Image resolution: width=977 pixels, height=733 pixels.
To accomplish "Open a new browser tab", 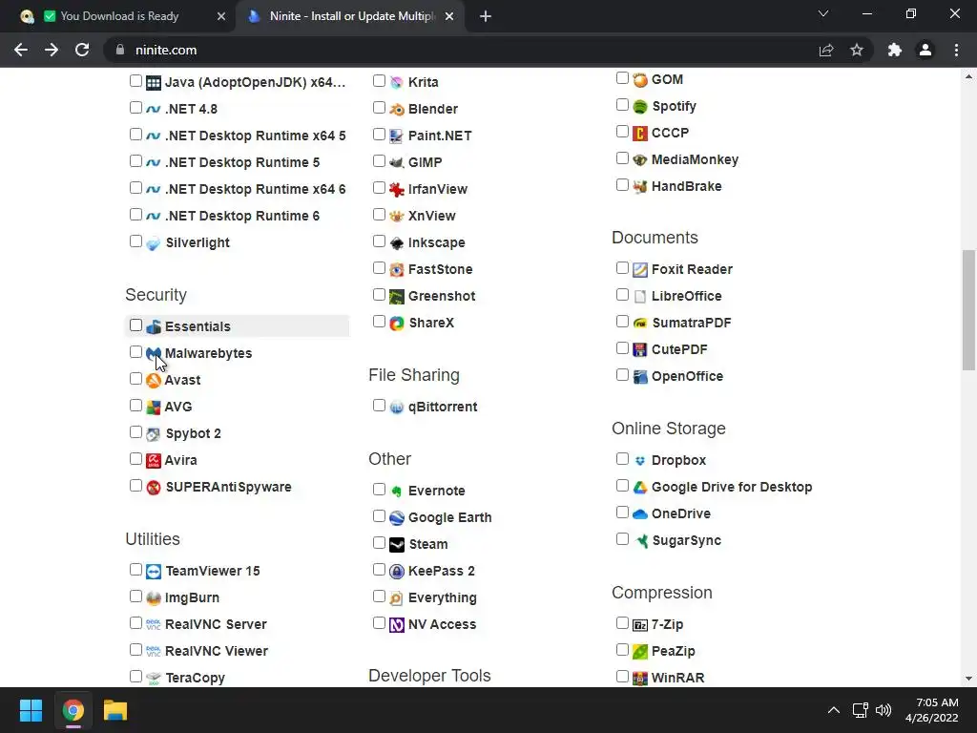I will pos(486,16).
